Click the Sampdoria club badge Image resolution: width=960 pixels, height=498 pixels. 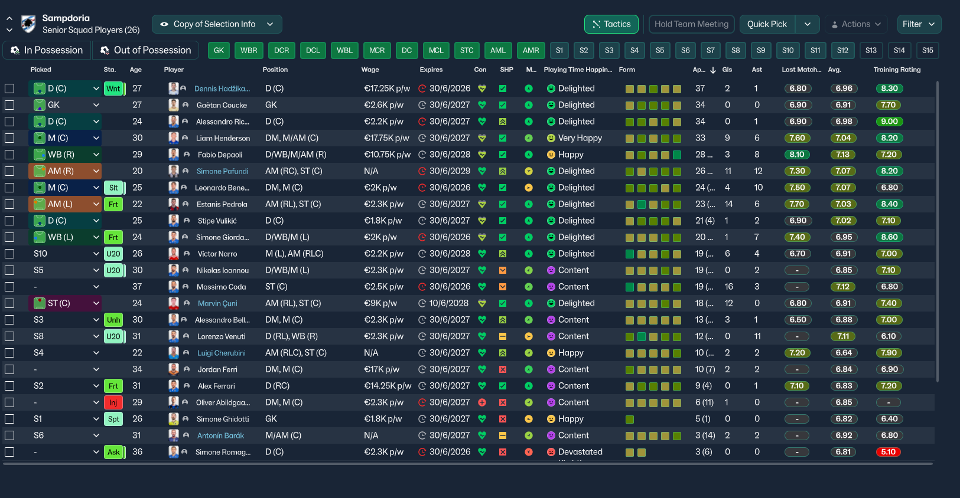(x=28, y=24)
